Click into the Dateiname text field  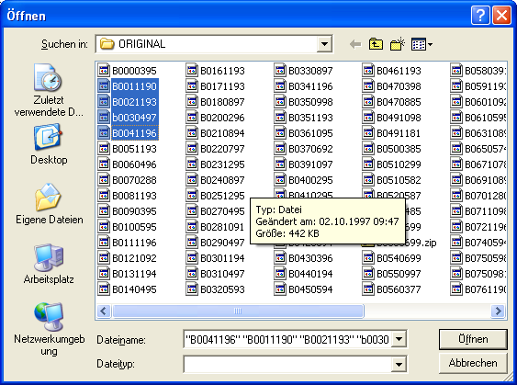point(287,339)
